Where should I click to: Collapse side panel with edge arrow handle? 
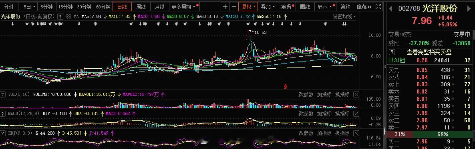[x=385, y=131]
